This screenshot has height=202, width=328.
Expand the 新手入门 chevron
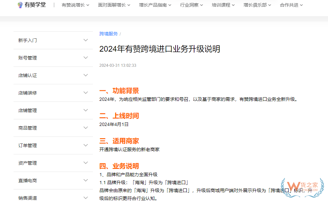point(86,40)
